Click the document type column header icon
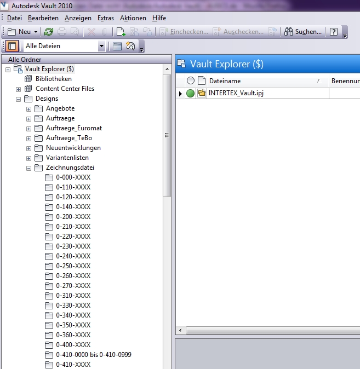The image size is (360, 369). pyautogui.click(x=202, y=80)
